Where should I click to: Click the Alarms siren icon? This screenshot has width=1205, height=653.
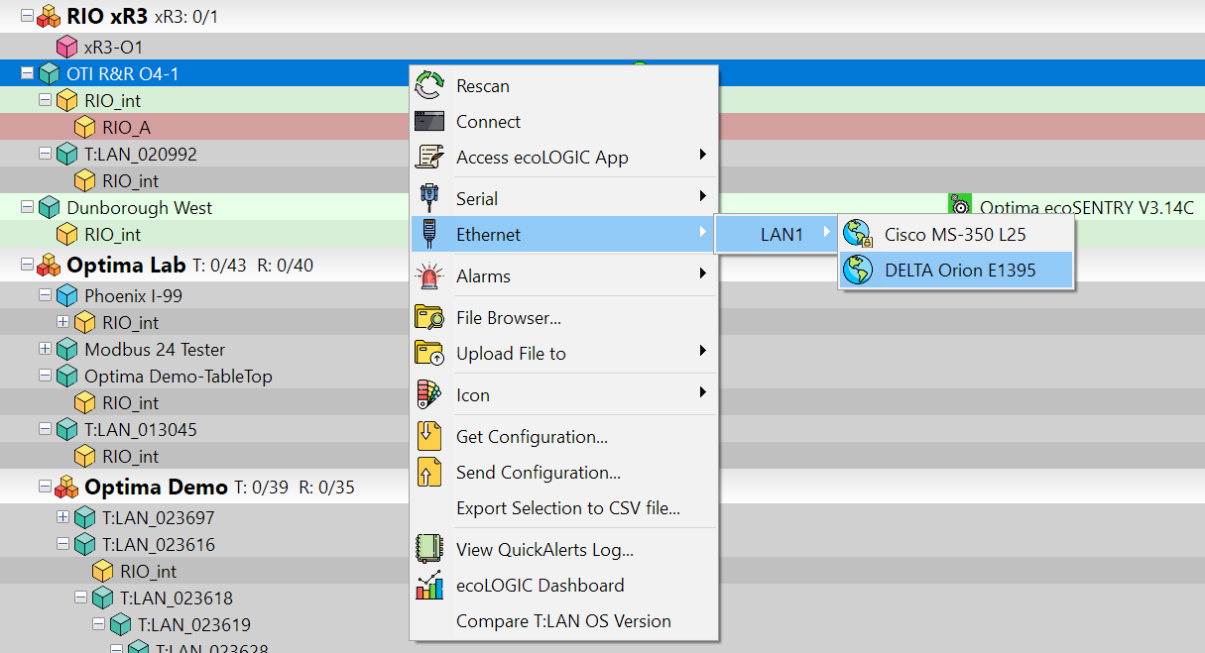tap(428, 276)
